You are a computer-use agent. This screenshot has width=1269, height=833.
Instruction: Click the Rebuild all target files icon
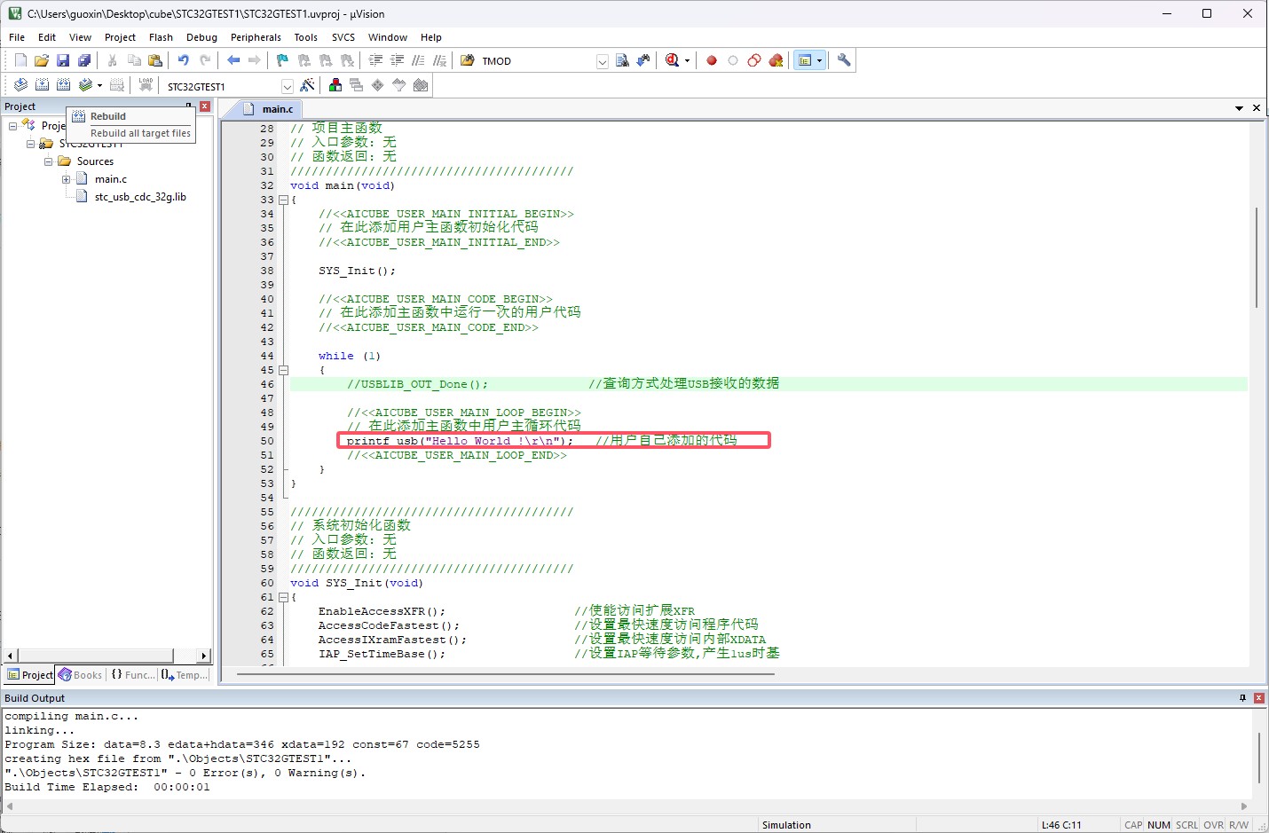point(63,85)
